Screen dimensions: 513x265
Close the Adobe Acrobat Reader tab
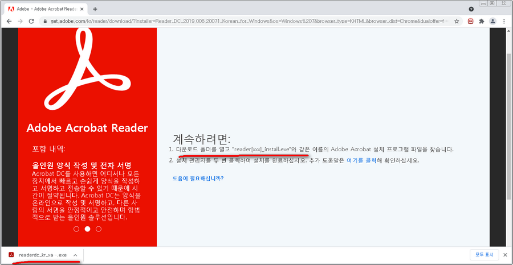(x=83, y=9)
